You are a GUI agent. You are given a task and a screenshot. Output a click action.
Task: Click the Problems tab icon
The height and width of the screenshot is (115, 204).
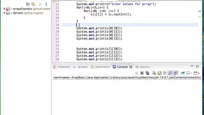coord(55,67)
